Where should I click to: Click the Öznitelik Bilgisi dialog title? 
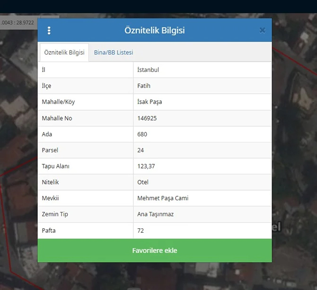[155, 30]
